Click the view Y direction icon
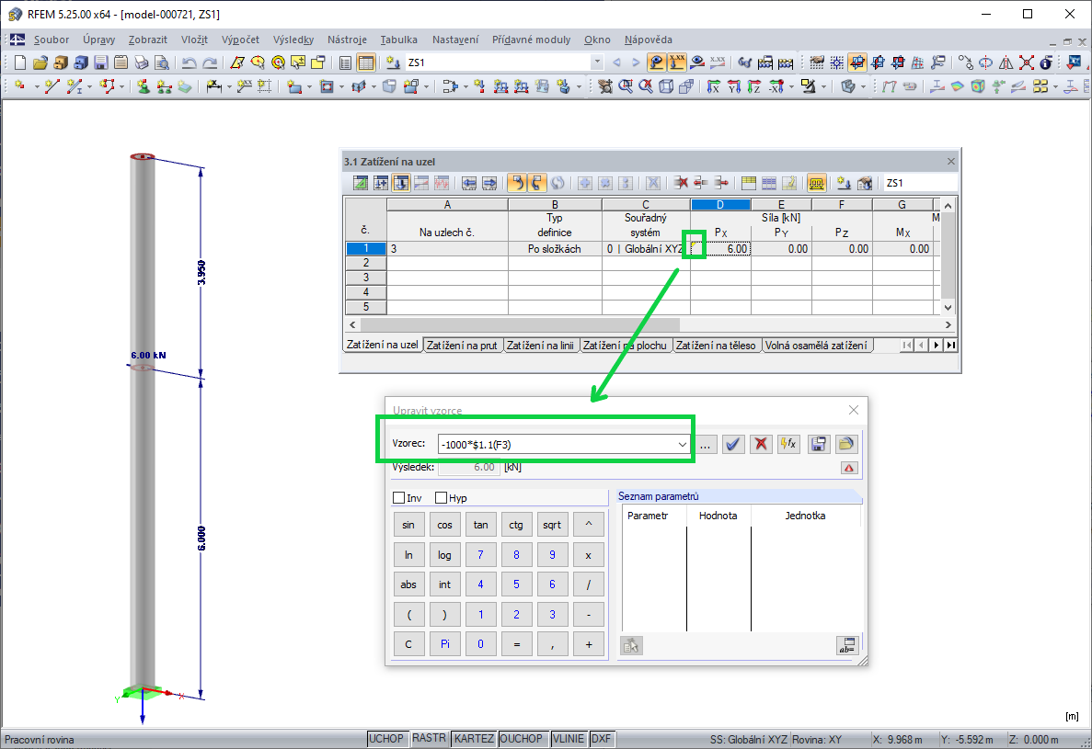 (733, 86)
